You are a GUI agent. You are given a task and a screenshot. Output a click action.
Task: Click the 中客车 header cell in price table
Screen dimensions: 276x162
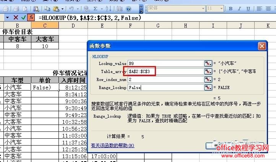[18, 39]
